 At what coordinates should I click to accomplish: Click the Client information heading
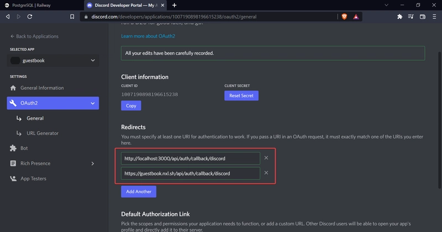pos(145,77)
